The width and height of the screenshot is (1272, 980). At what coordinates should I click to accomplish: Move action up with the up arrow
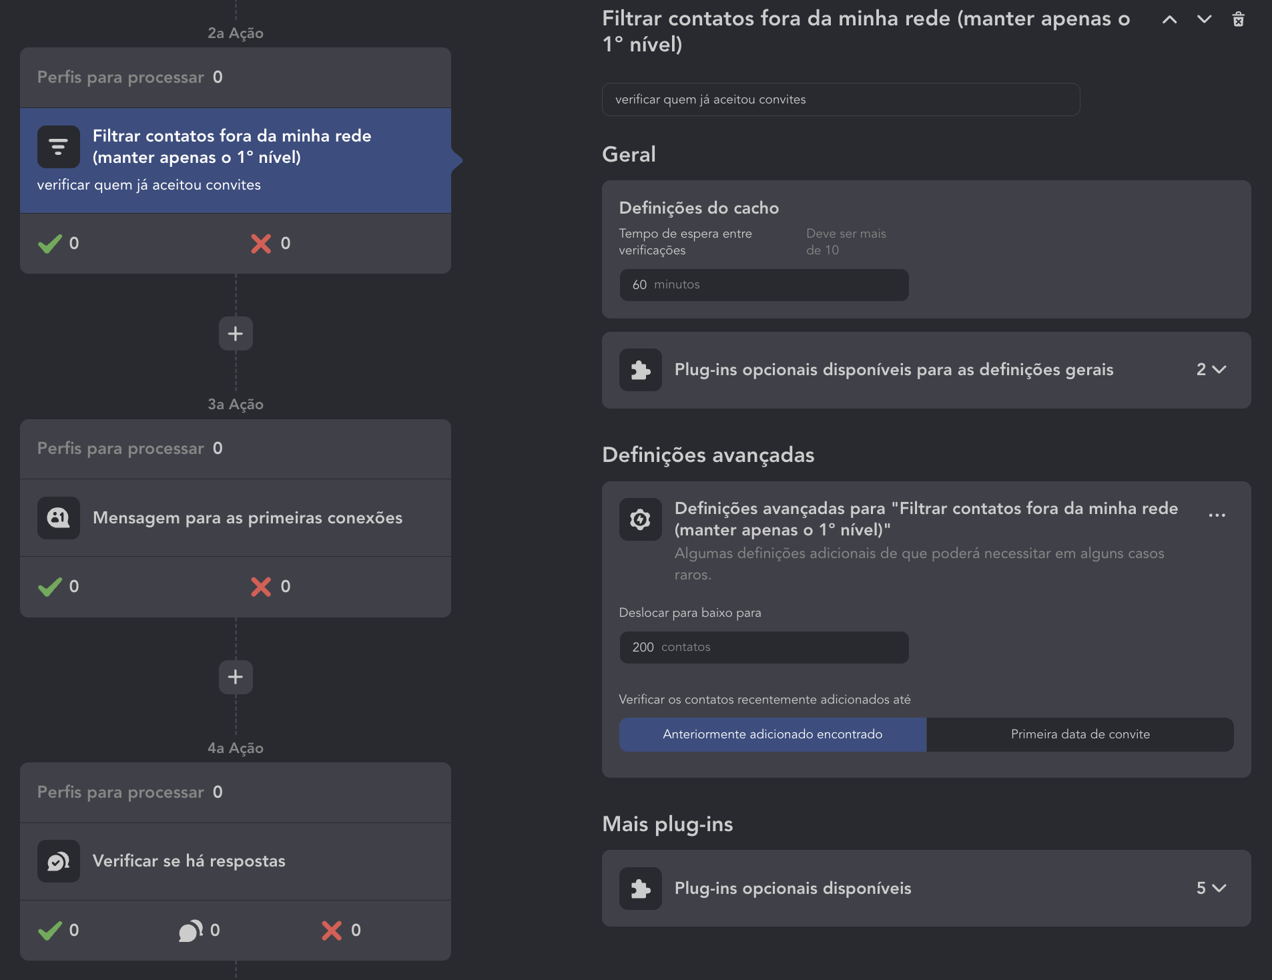[1169, 19]
